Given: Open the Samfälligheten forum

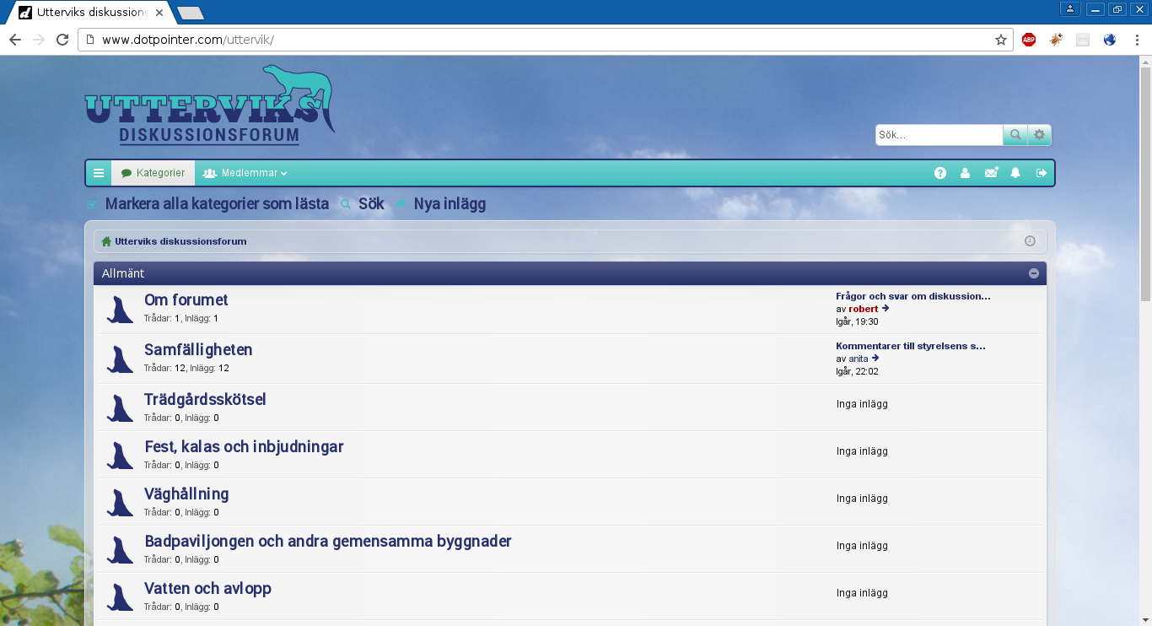Looking at the screenshot, I should (198, 349).
